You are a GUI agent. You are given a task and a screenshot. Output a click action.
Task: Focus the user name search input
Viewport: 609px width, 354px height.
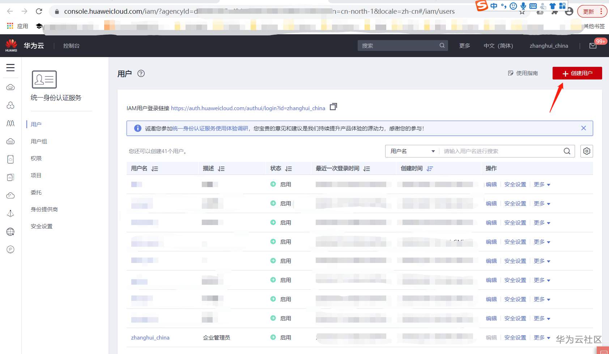[x=501, y=151]
